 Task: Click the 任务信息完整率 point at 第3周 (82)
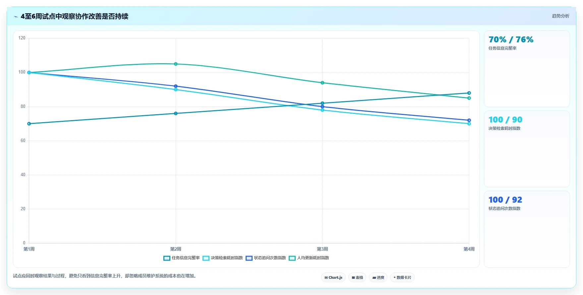322,103
